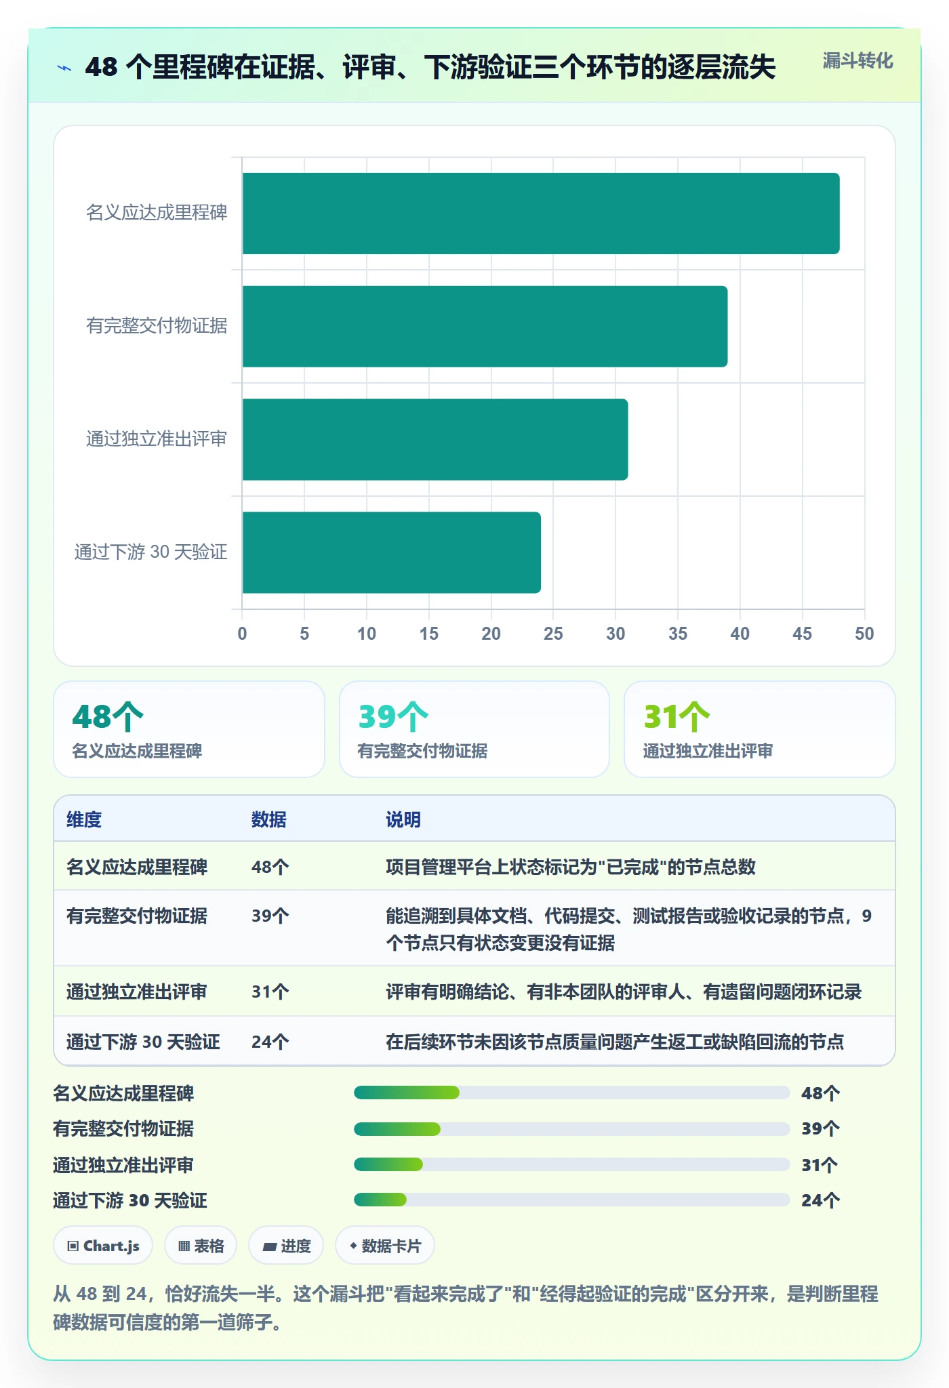Click the 进度 tag chip
Image resolution: width=949 pixels, height=1388 pixels.
point(286,1246)
